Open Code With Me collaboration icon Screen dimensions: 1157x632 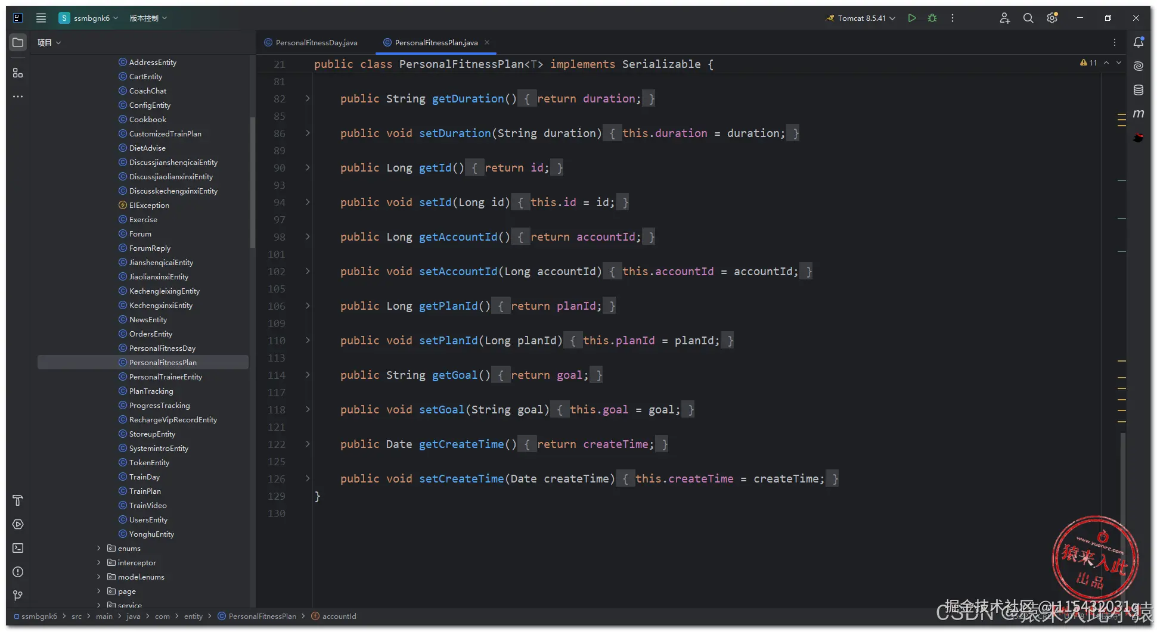(1004, 18)
